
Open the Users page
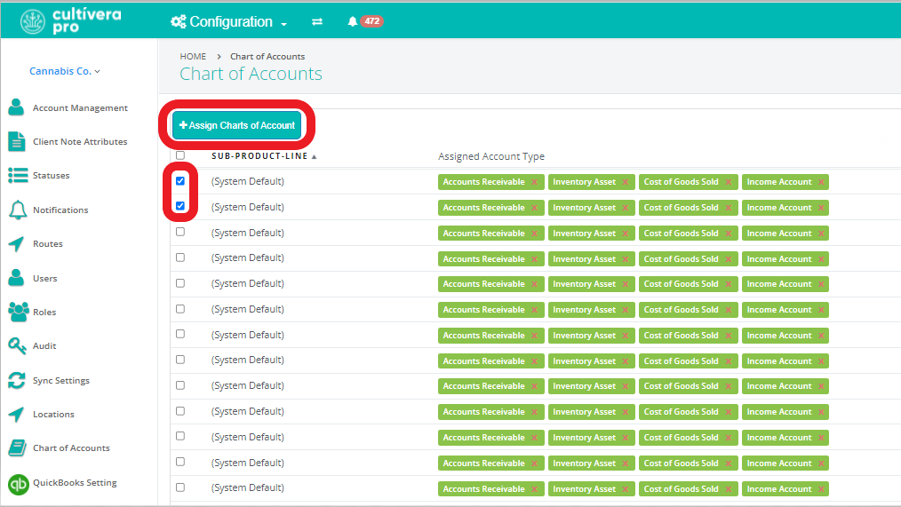[44, 279]
